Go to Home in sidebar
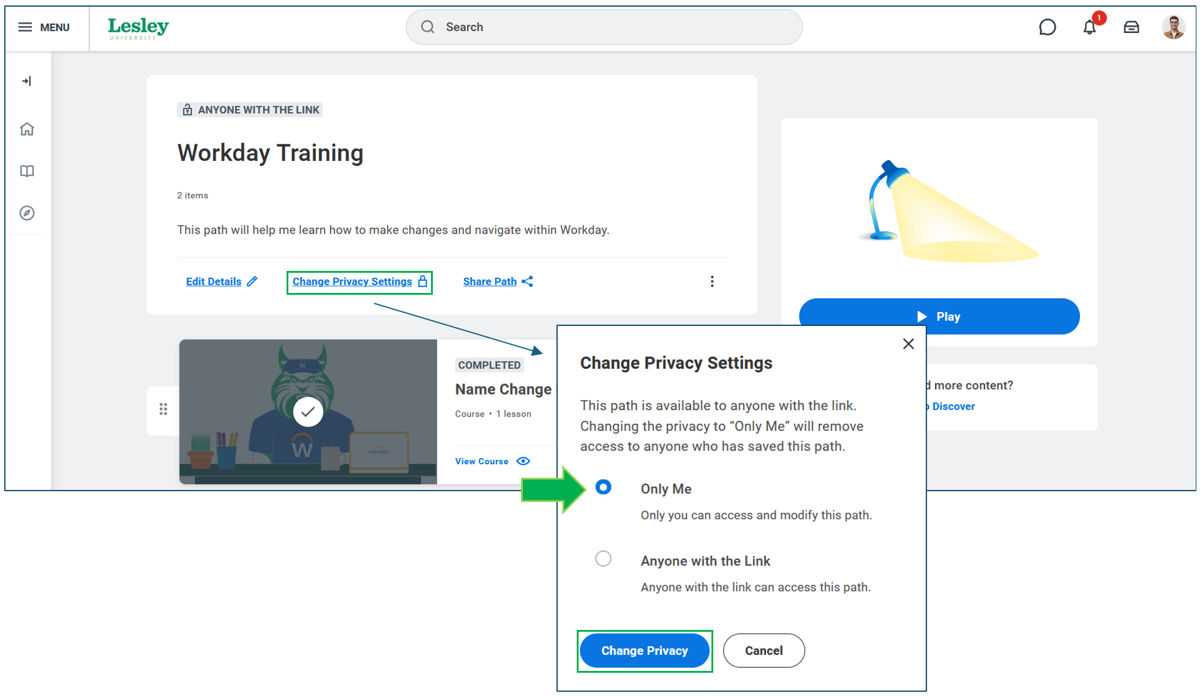Image resolution: width=1200 pixels, height=696 pixels. (26, 129)
